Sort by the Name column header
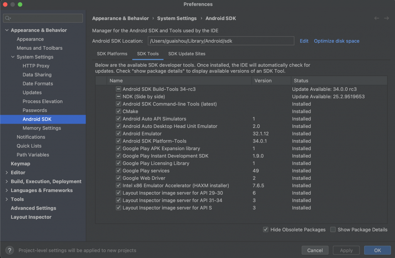This screenshot has width=395, height=258. point(179,80)
